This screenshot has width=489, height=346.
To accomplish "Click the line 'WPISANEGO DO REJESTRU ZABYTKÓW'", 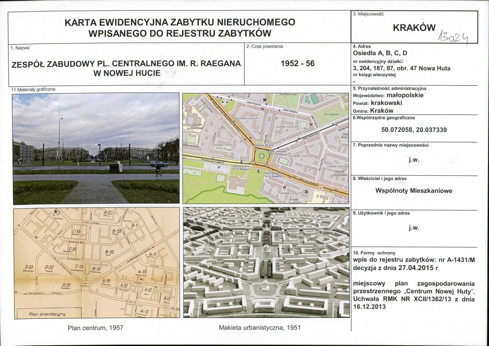I will [x=180, y=33].
